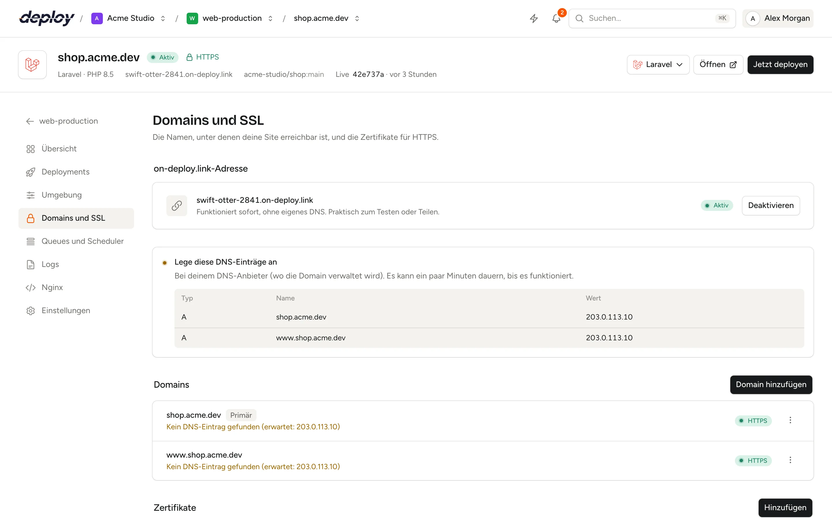Open the Übersicht sidebar item
This screenshot has height=520, width=832.
(76, 149)
